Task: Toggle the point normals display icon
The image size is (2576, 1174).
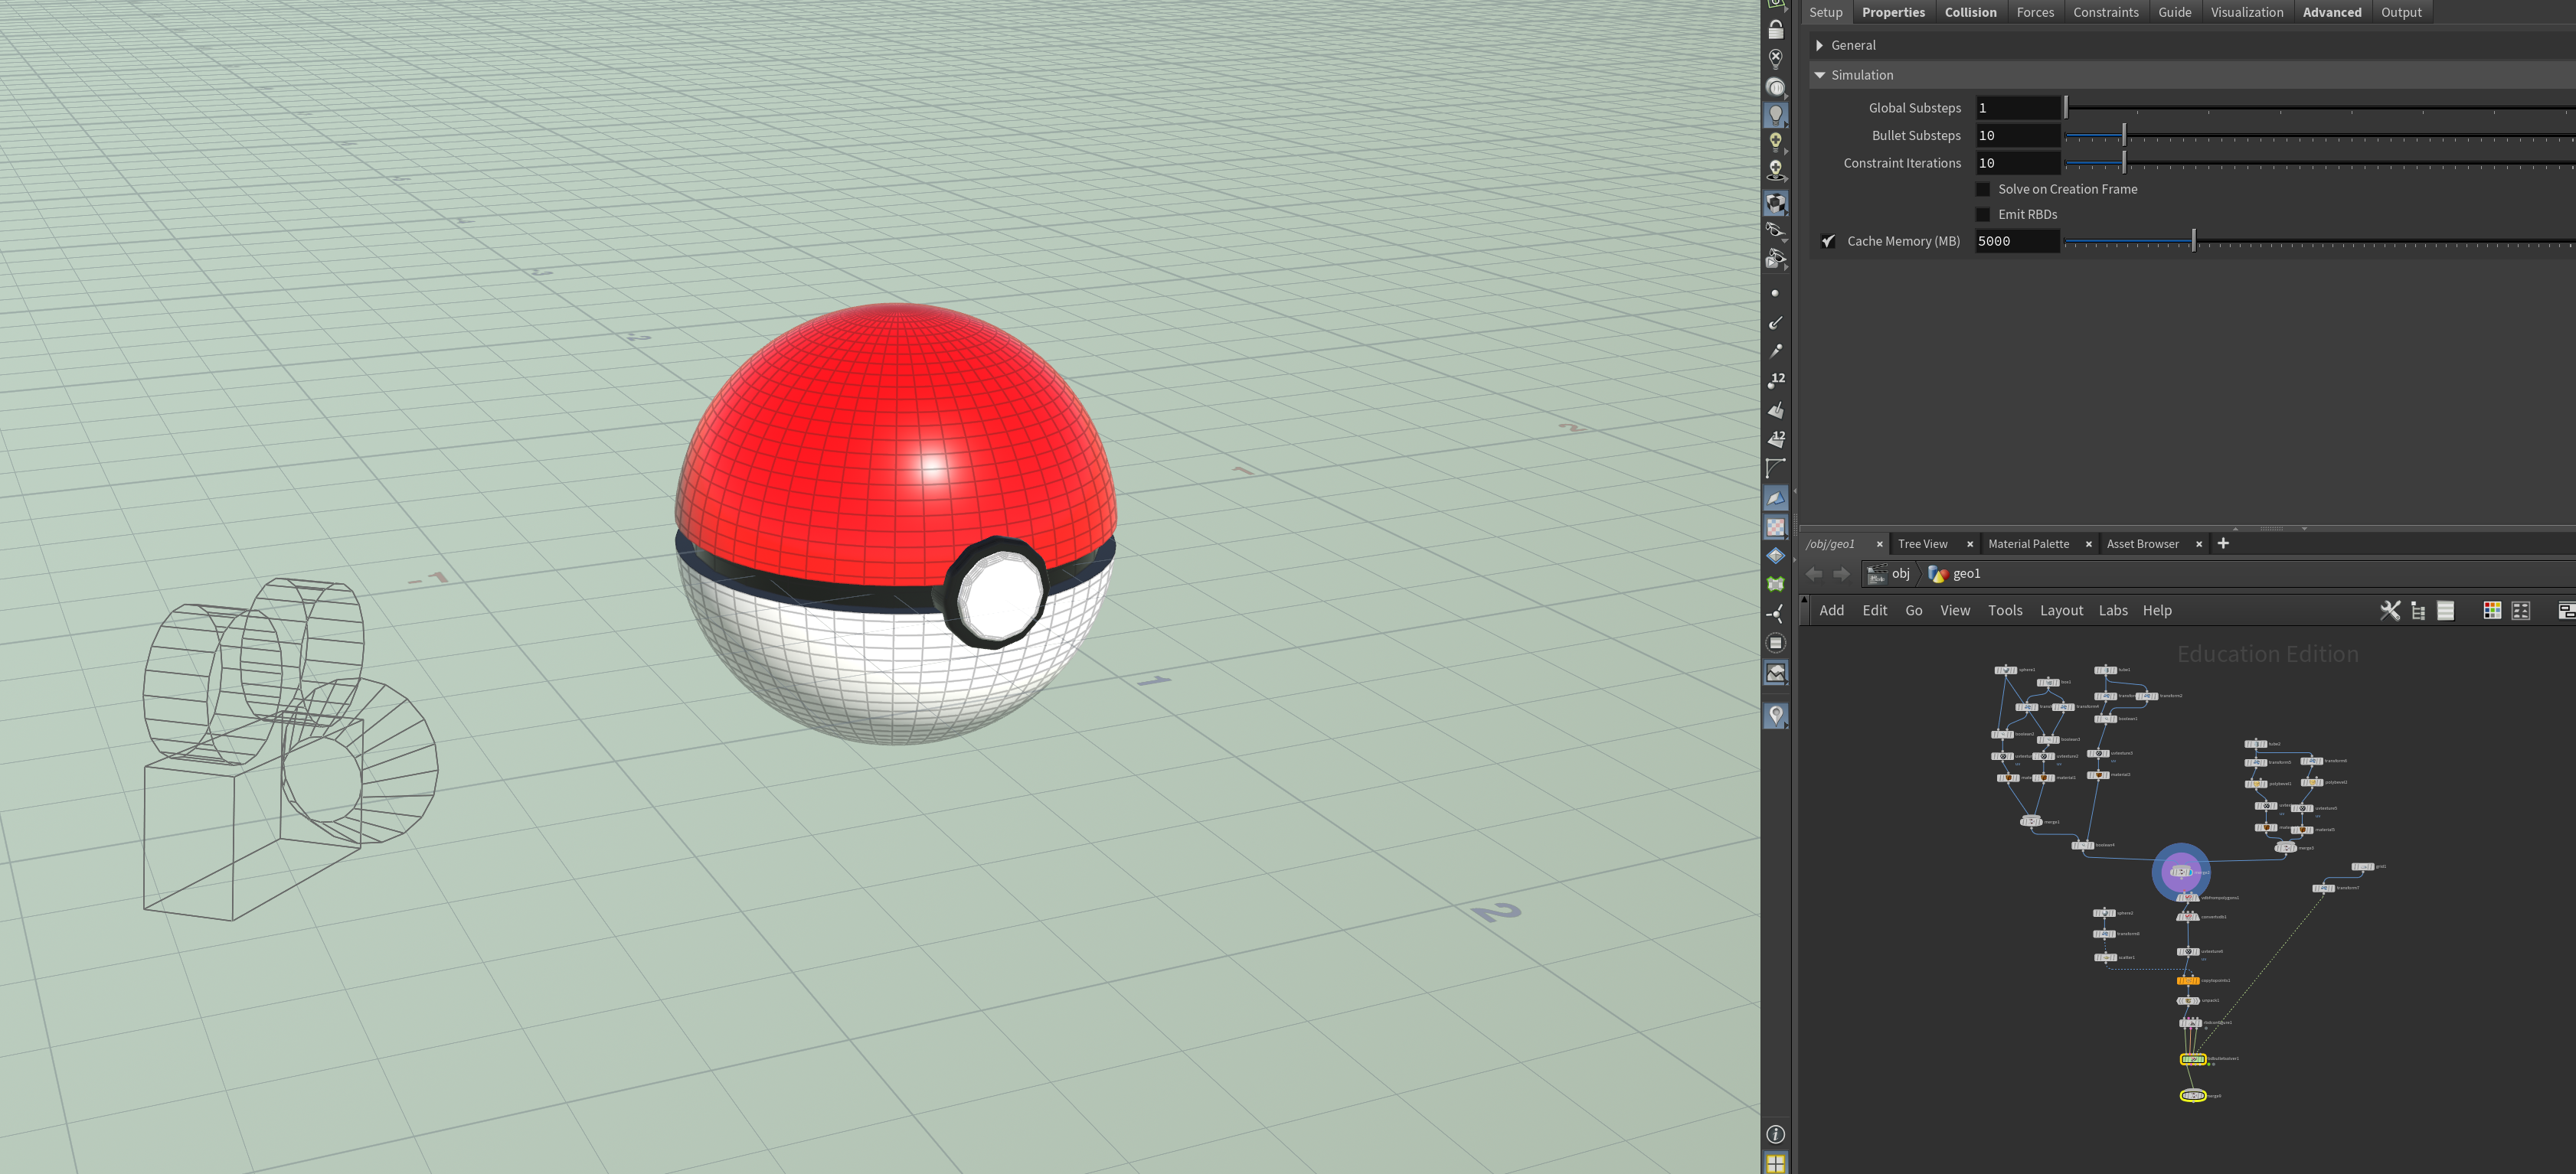Action: coord(1775,323)
